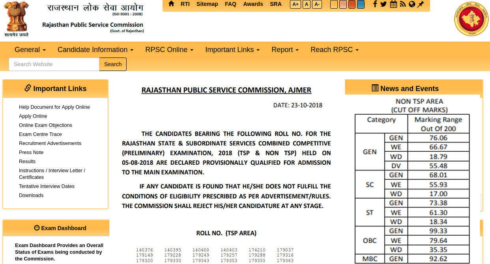This screenshot has height=264, width=490.
Task: Click the calendar icon in top bar
Action: 393,4
